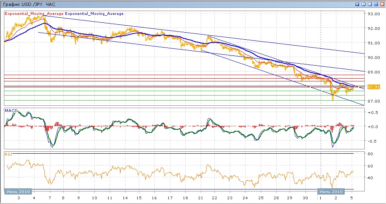Click the horizontal split layout icon

tap(369, 4)
